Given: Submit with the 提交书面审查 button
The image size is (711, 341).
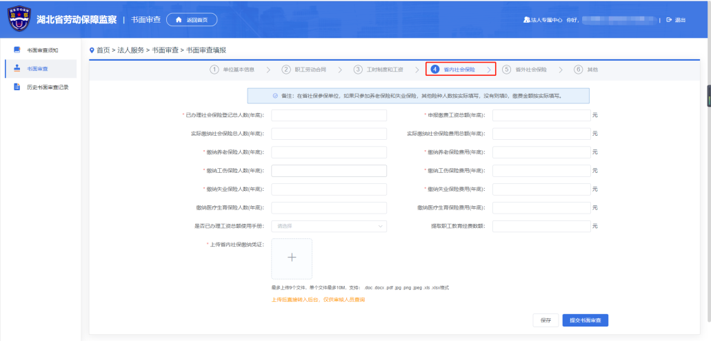Looking at the screenshot, I should tap(585, 320).
